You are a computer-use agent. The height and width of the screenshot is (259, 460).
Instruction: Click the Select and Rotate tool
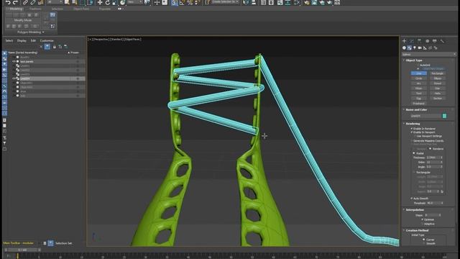click(x=107, y=2)
